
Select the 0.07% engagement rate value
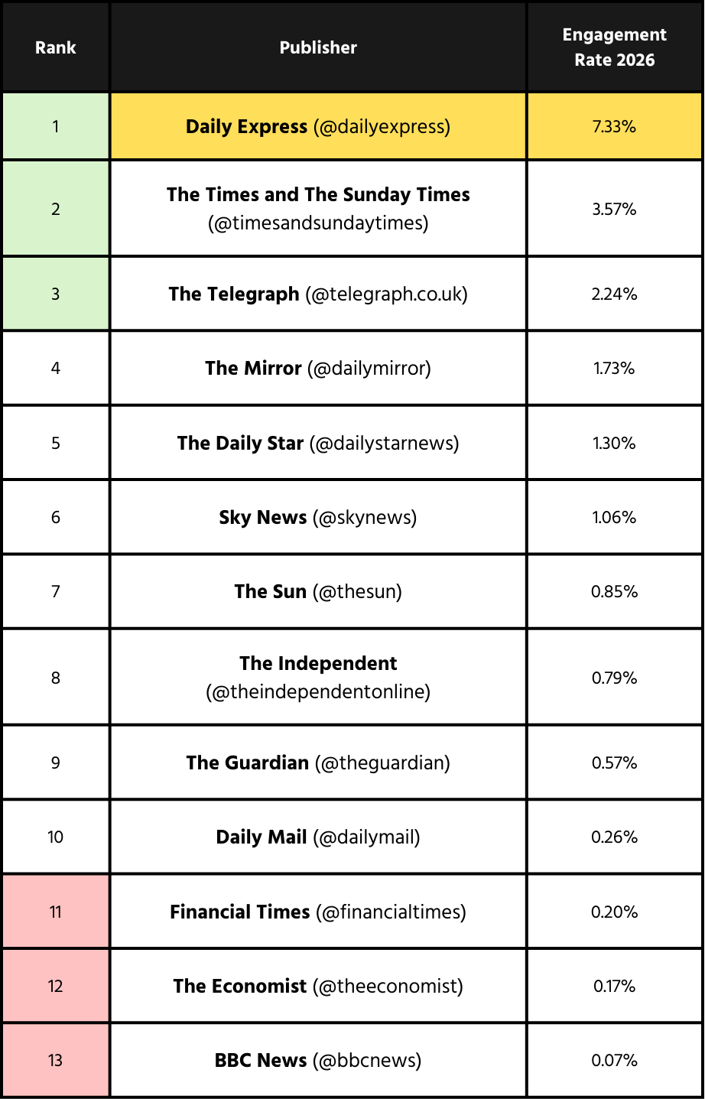click(614, 1061)
